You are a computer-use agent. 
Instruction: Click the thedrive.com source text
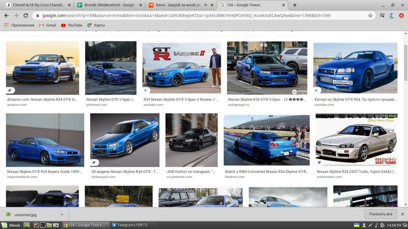tap(235, 177)
